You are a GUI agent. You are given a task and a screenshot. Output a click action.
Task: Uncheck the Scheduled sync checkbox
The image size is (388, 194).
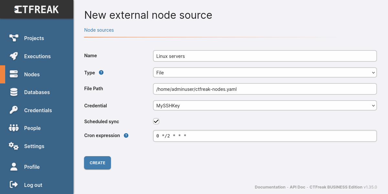tap(156, 121)
